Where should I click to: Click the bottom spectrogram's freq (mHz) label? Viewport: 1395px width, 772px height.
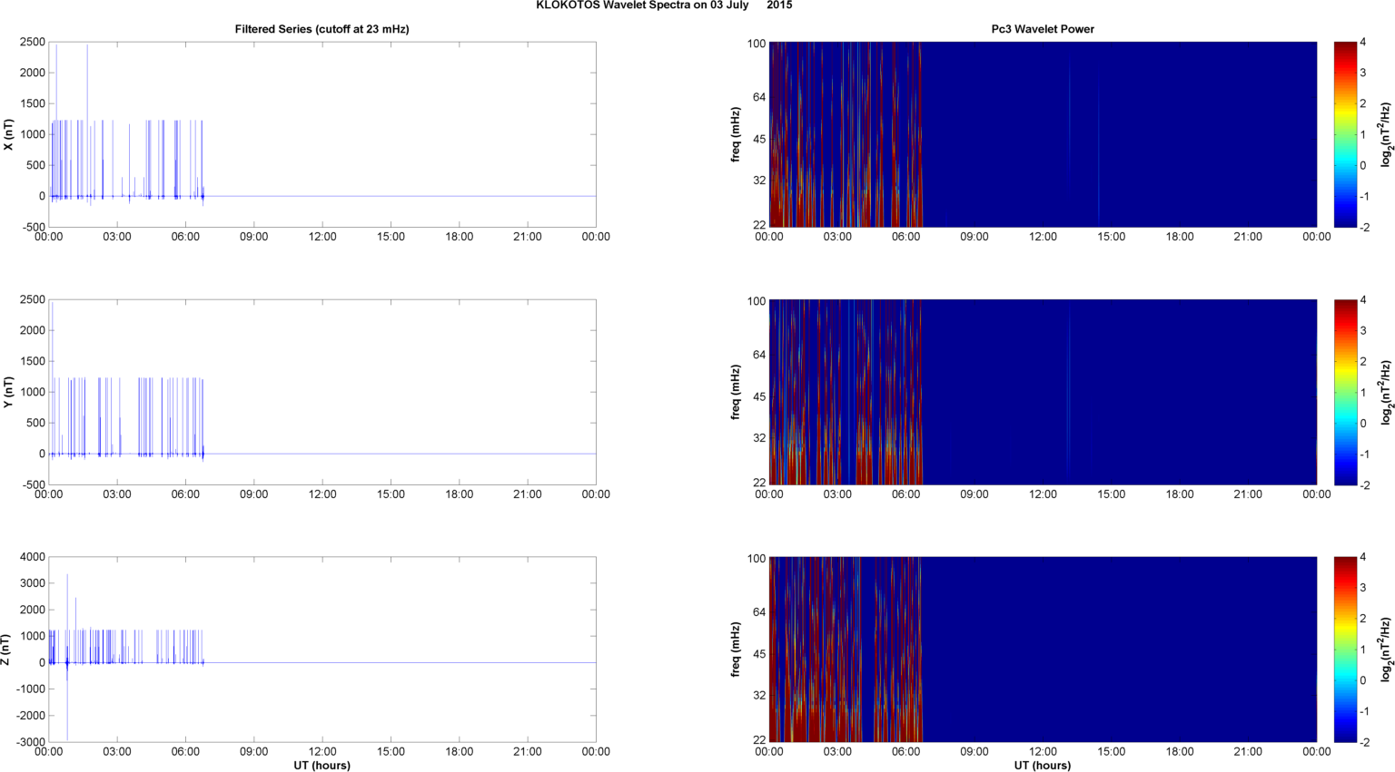(735, 650)
